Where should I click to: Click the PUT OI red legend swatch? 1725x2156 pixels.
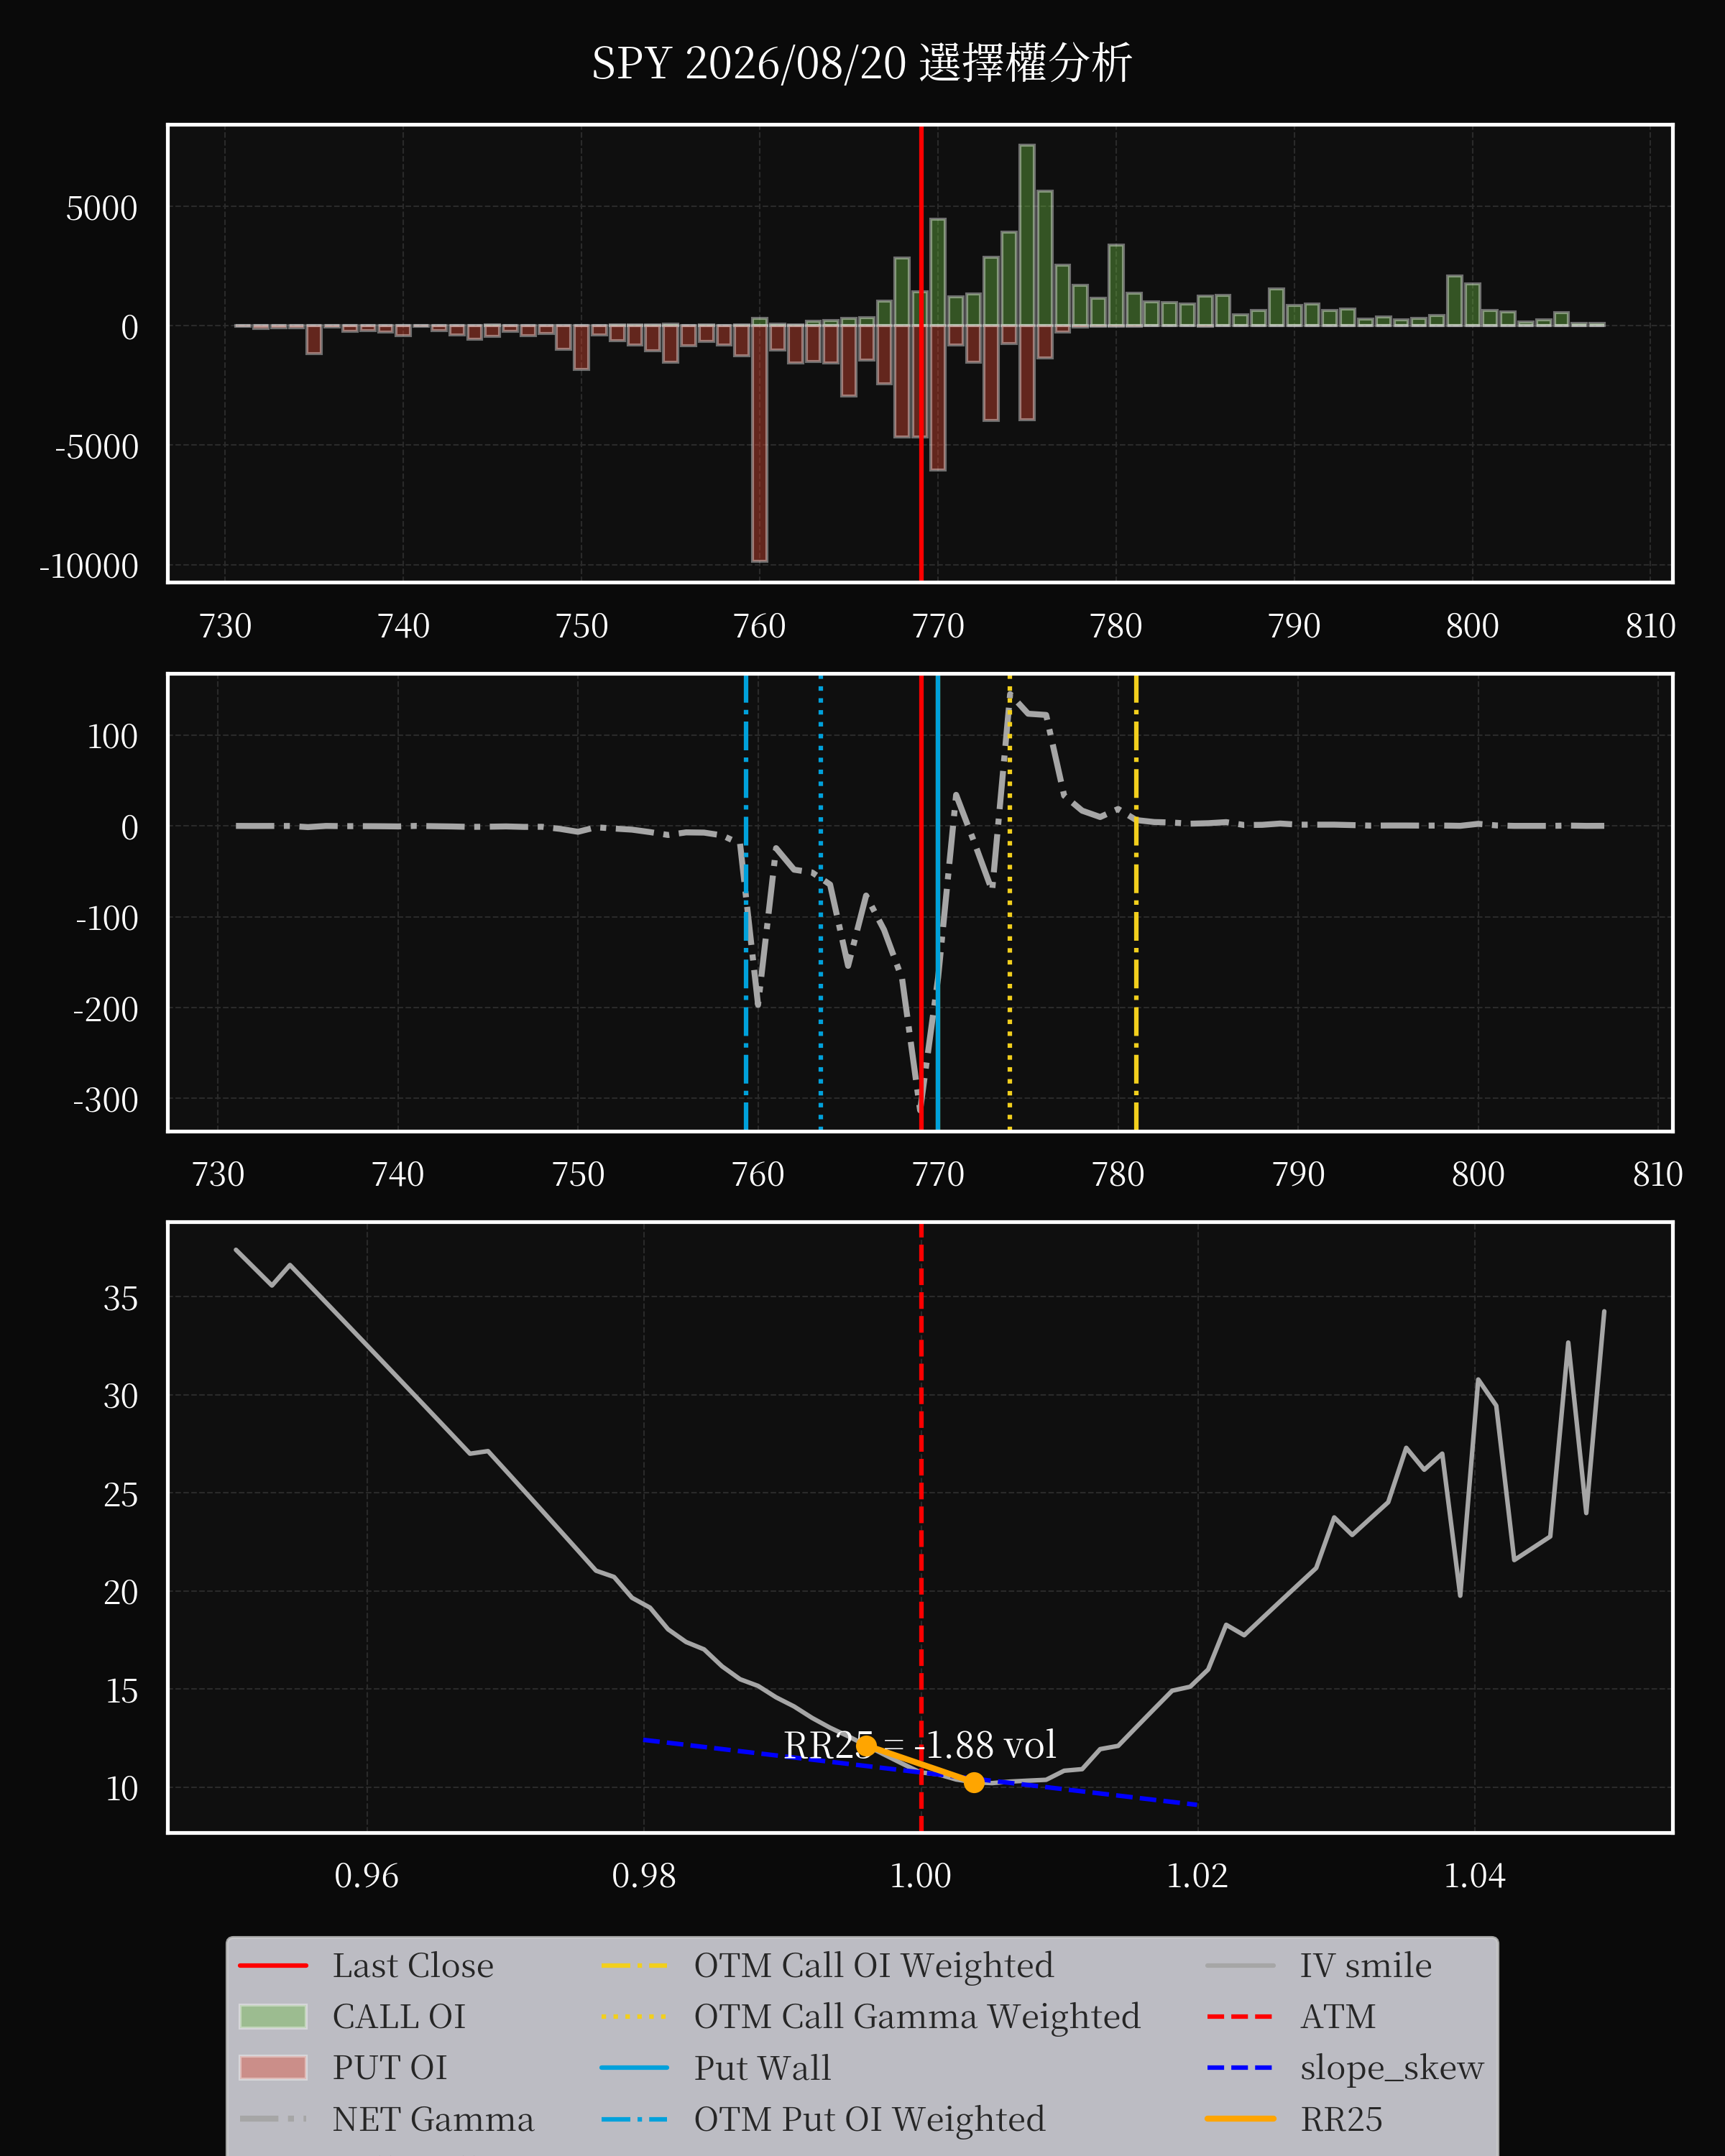tap(273, 2067)
